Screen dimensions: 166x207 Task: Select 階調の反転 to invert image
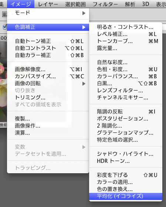point(126,112)
